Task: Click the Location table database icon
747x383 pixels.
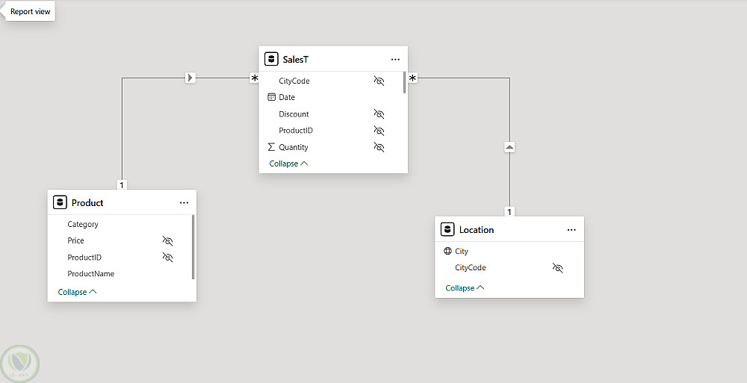Action: tap(447, 230)
